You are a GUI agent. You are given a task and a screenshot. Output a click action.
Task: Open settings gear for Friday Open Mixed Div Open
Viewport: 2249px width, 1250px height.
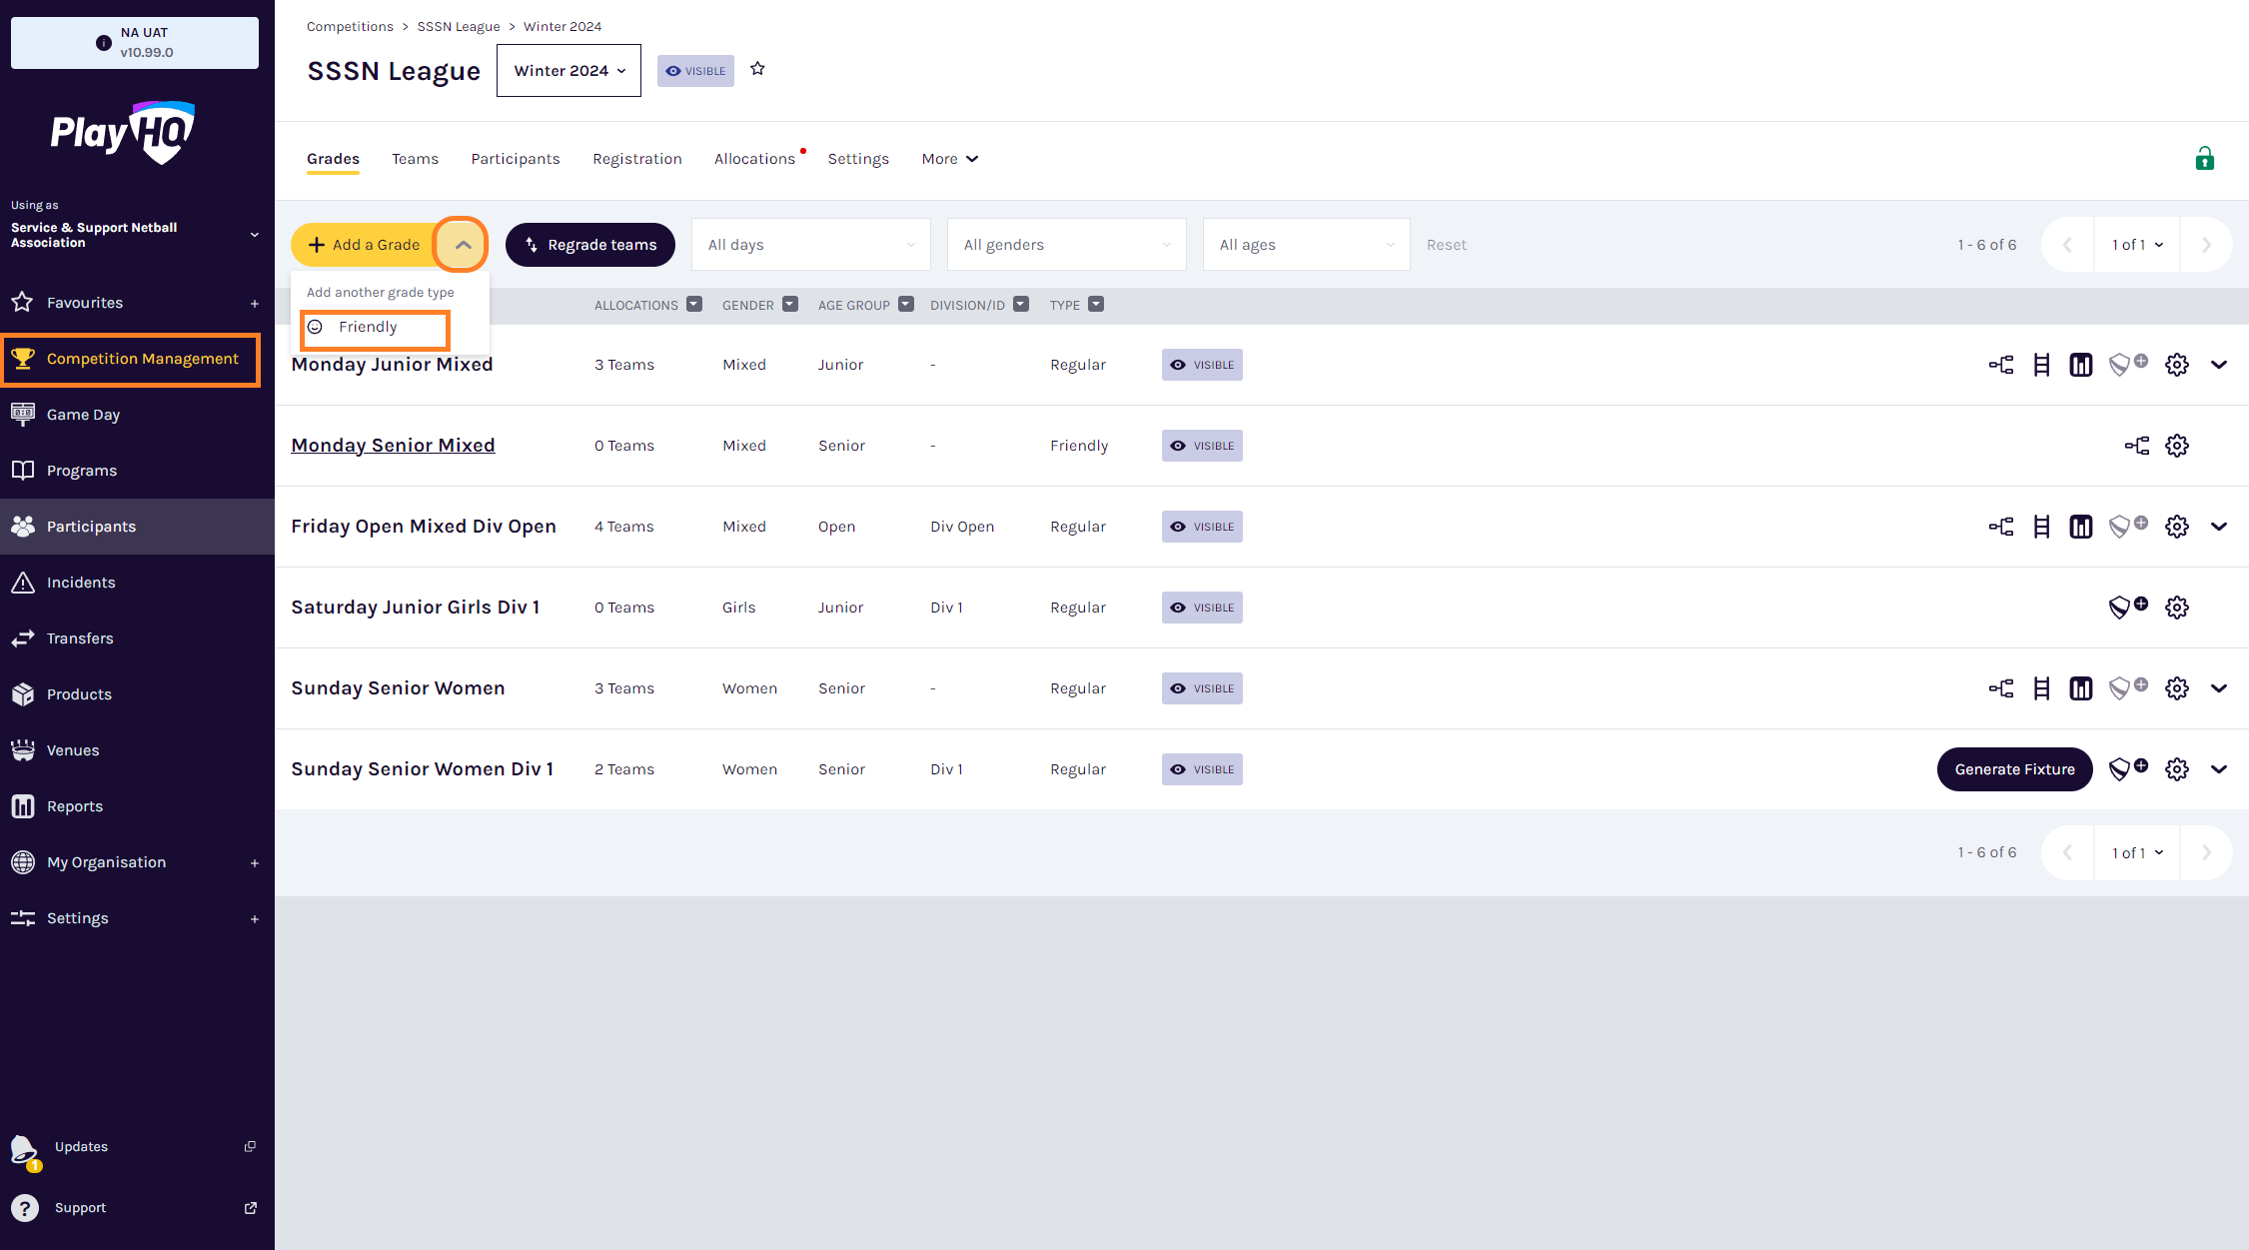pos(2177,527)
